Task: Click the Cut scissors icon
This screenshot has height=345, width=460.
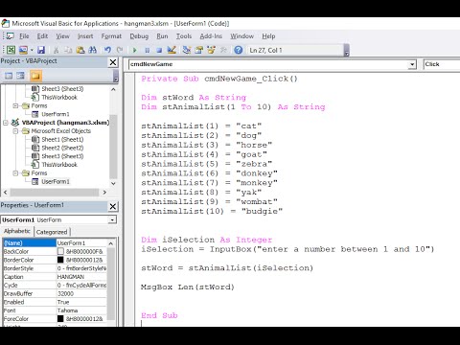Action: 56,50
